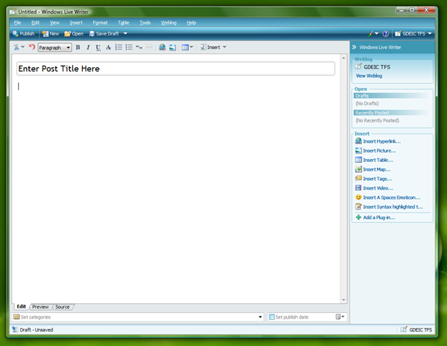Image resolution: width=447 pixels, height=346 pixels.
Task: Click the Undo arrow icon
Action: (x=31, y=48)
